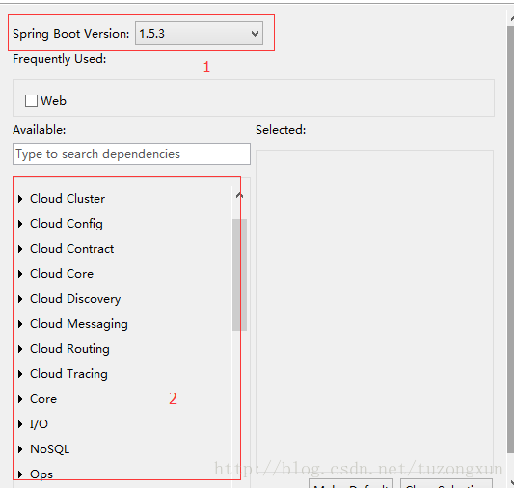Expand the I/O category arrow
Screen dimensions: 514x488
pos(20,424)
